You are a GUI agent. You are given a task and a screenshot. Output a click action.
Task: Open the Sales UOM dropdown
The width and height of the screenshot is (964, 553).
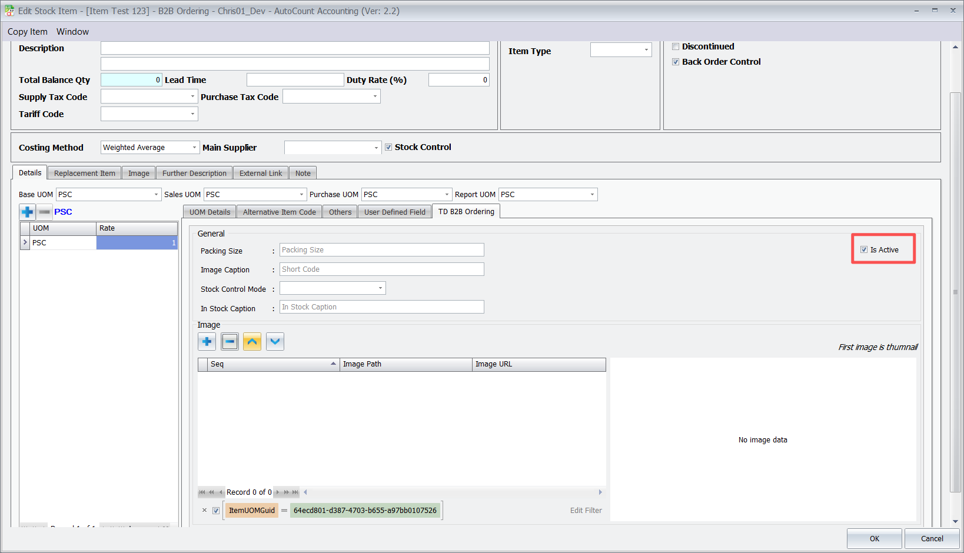tap(301, 194)
